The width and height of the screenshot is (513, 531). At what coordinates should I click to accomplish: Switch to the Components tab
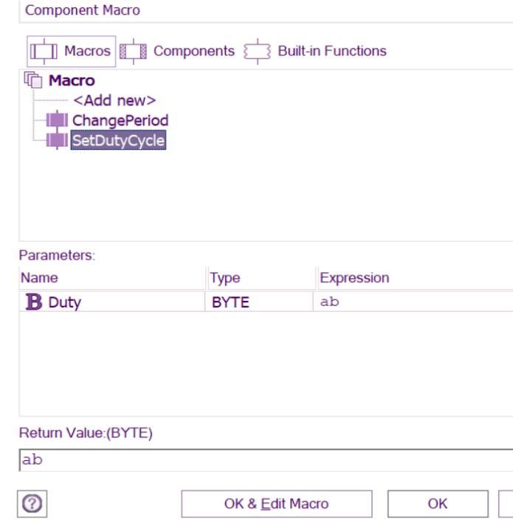[x=193, y=52]
